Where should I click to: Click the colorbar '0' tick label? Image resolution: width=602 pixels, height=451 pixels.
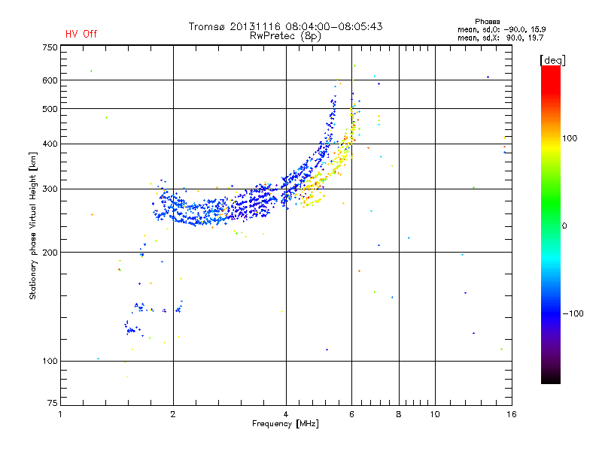click(564, 226)
